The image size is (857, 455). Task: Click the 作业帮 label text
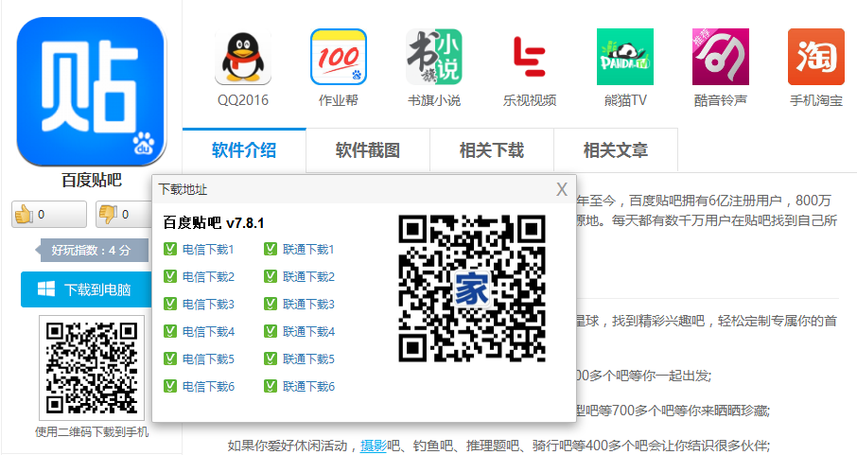[x=339, y=100]
